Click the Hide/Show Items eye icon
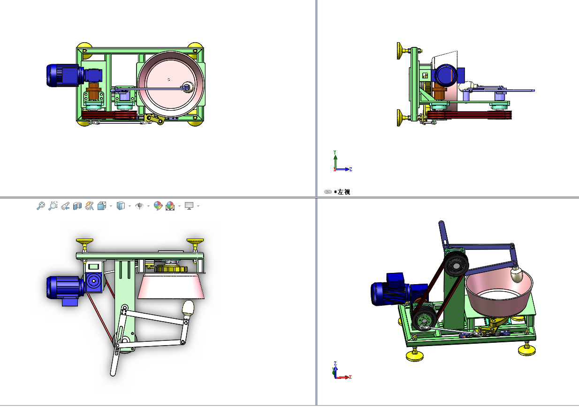This screenshot has height=407, width=579. point(139,206)
